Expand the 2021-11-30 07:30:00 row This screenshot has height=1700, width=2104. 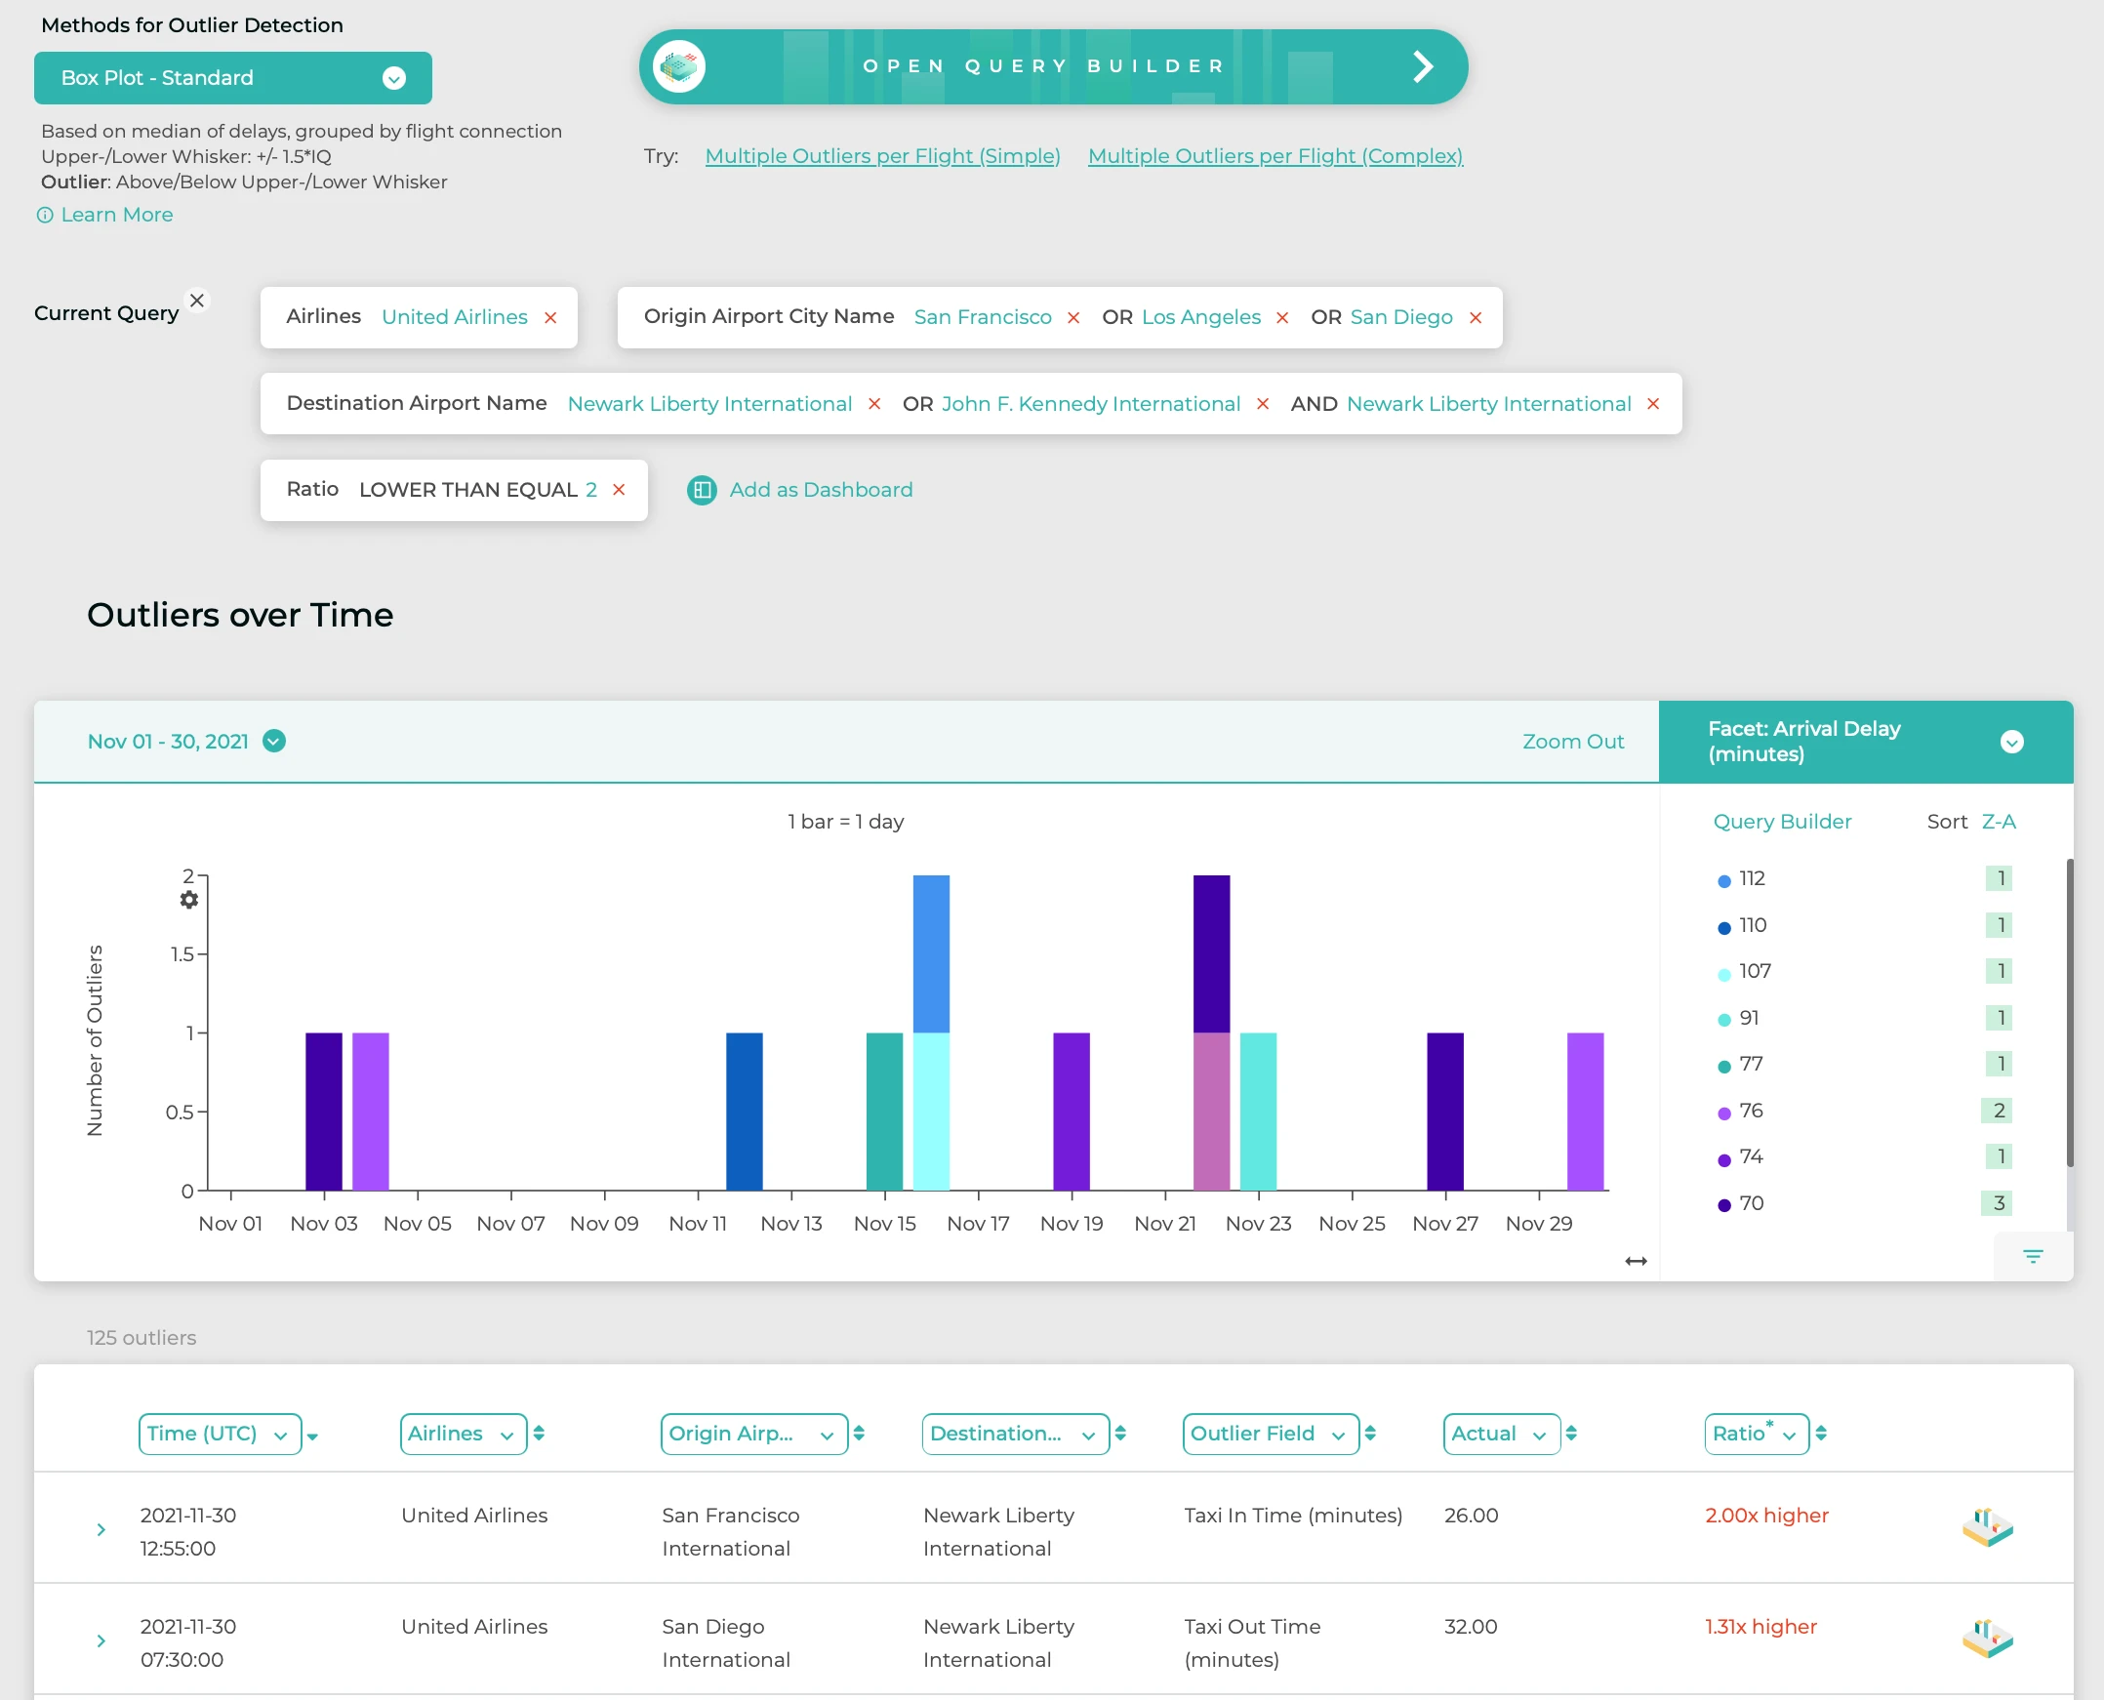tap(101, 1641)
